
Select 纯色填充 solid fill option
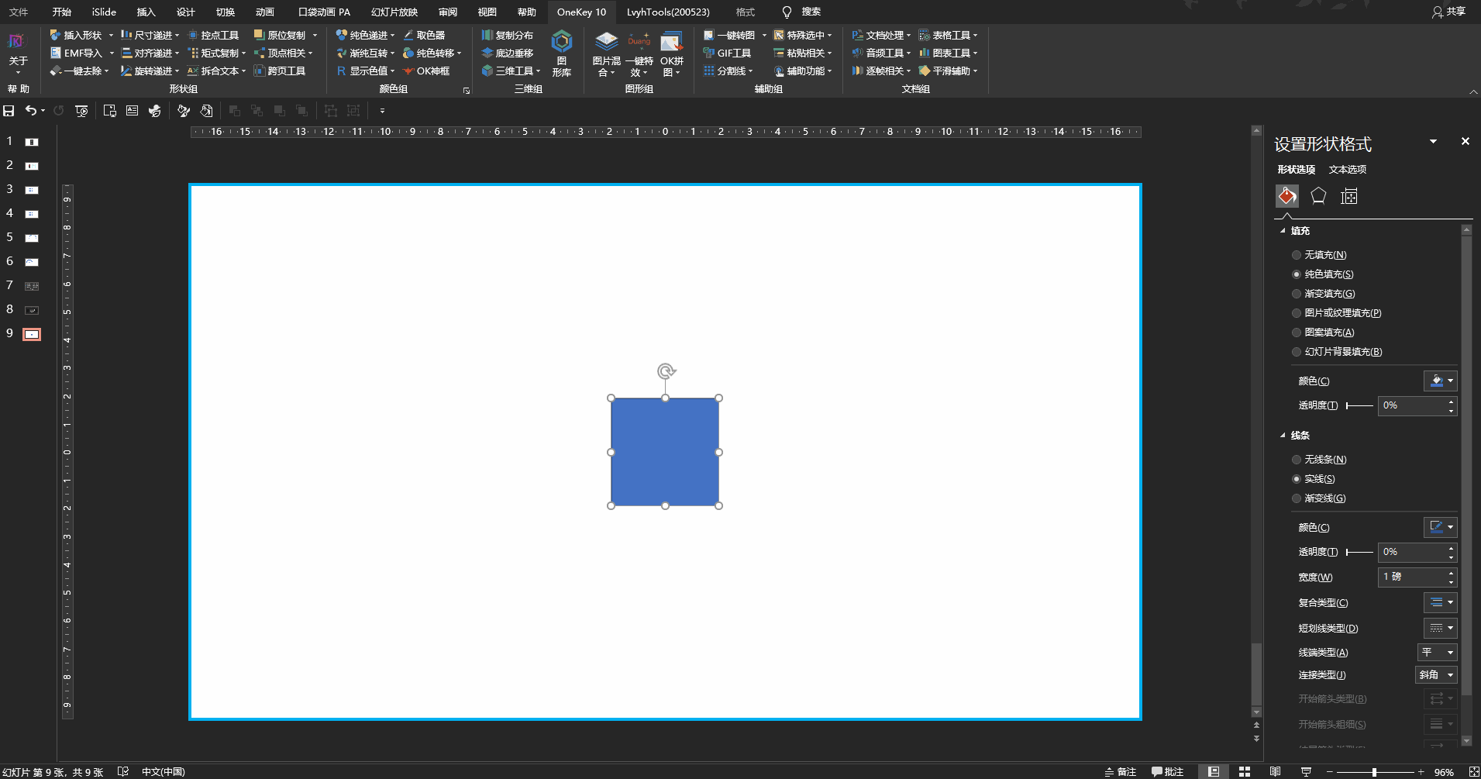click(1323, 274)
